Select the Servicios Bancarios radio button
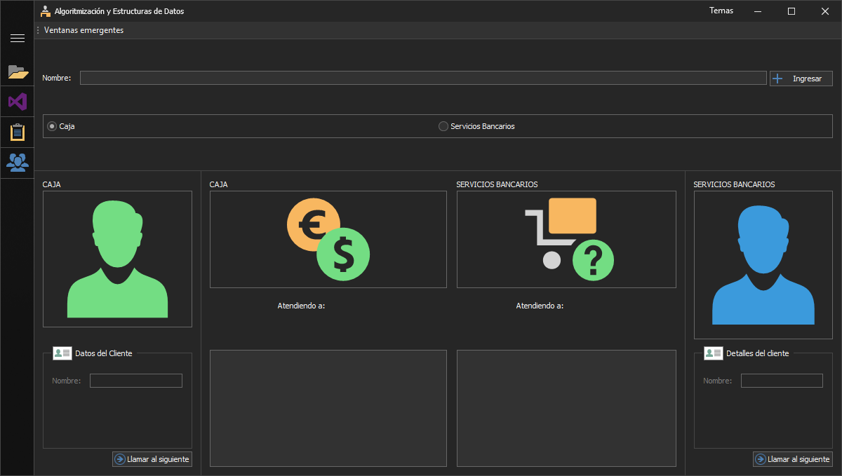The height and width of the screenshot is (476, 842). point(443,126)
